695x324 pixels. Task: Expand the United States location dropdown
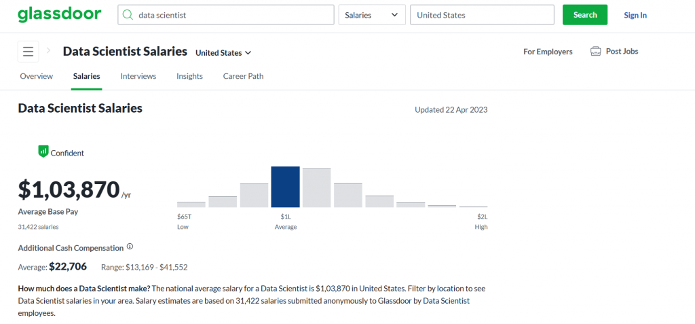click(x=223, y=53)
